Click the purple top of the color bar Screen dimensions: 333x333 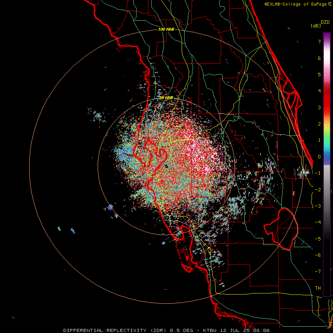tap(327, 37)
